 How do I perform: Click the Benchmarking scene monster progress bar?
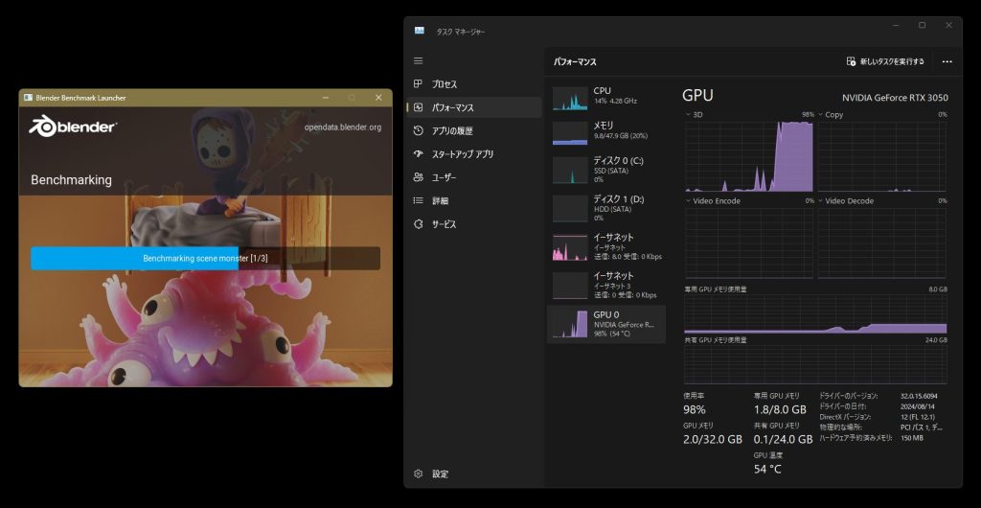click(x=205, y=259)
